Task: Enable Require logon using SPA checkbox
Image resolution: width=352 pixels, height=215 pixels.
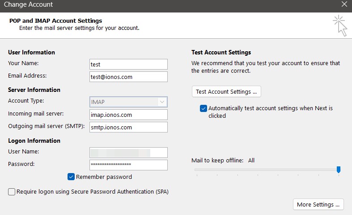Action: tap(12, 192)
